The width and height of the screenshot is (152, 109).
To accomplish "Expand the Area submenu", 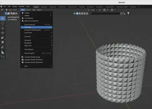I will click(37, 66).
